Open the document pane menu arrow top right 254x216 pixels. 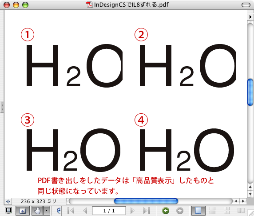pos(250,17)
